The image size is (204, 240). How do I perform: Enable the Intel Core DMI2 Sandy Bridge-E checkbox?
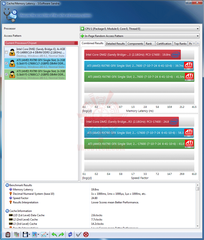click(6, 52)
